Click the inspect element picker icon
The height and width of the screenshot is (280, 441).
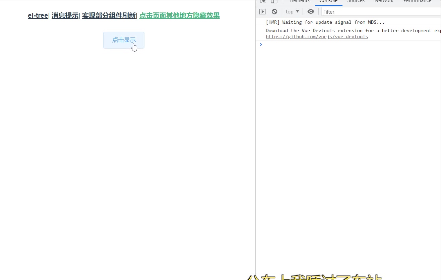pyautogui.click(x=263, y=1)
